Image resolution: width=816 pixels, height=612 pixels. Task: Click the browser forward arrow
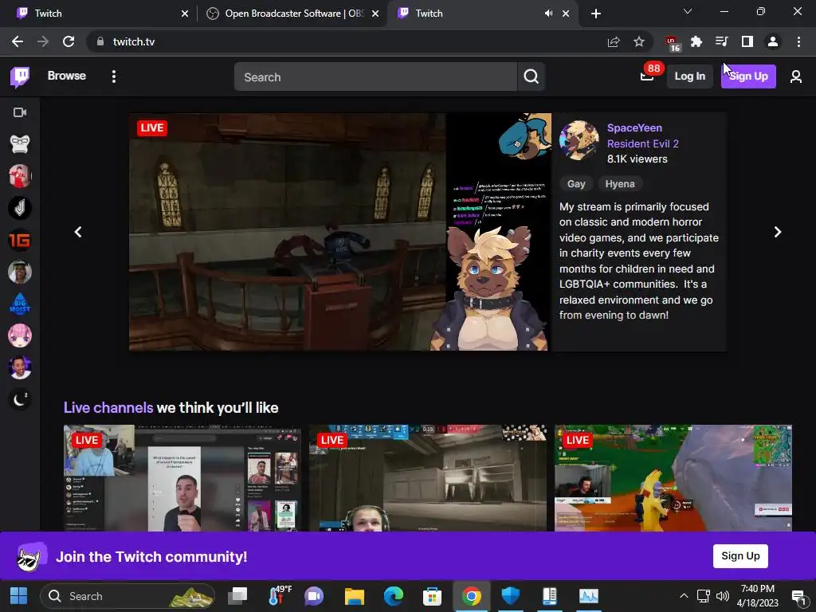pyautogui.click(x=43, y=41)
